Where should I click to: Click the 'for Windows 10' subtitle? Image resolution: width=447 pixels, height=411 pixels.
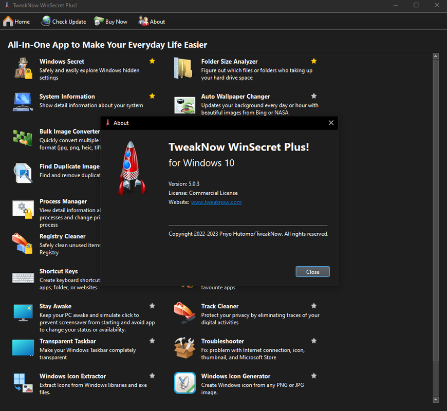pyautogui.click(x=201, y=163)
